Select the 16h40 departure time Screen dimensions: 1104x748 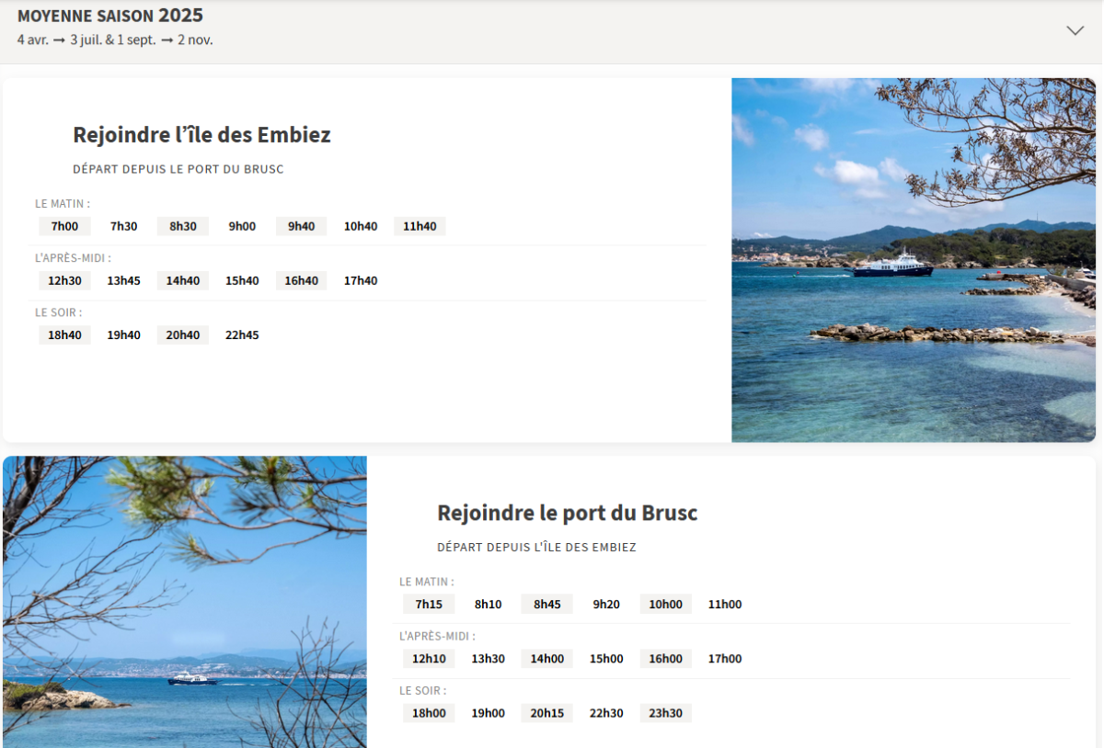pos(302,280)
